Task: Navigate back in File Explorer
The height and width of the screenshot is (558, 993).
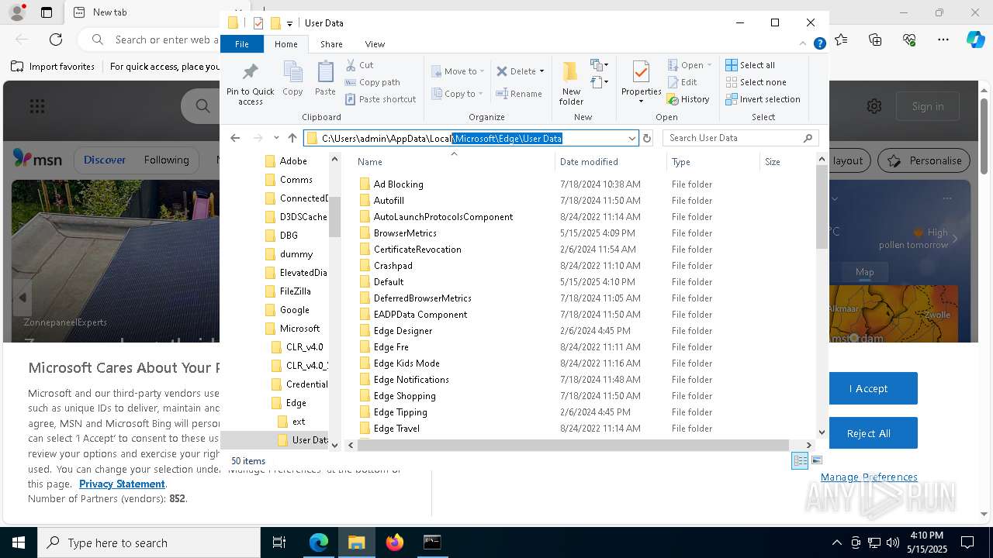Action: click(x=235, y=138)
